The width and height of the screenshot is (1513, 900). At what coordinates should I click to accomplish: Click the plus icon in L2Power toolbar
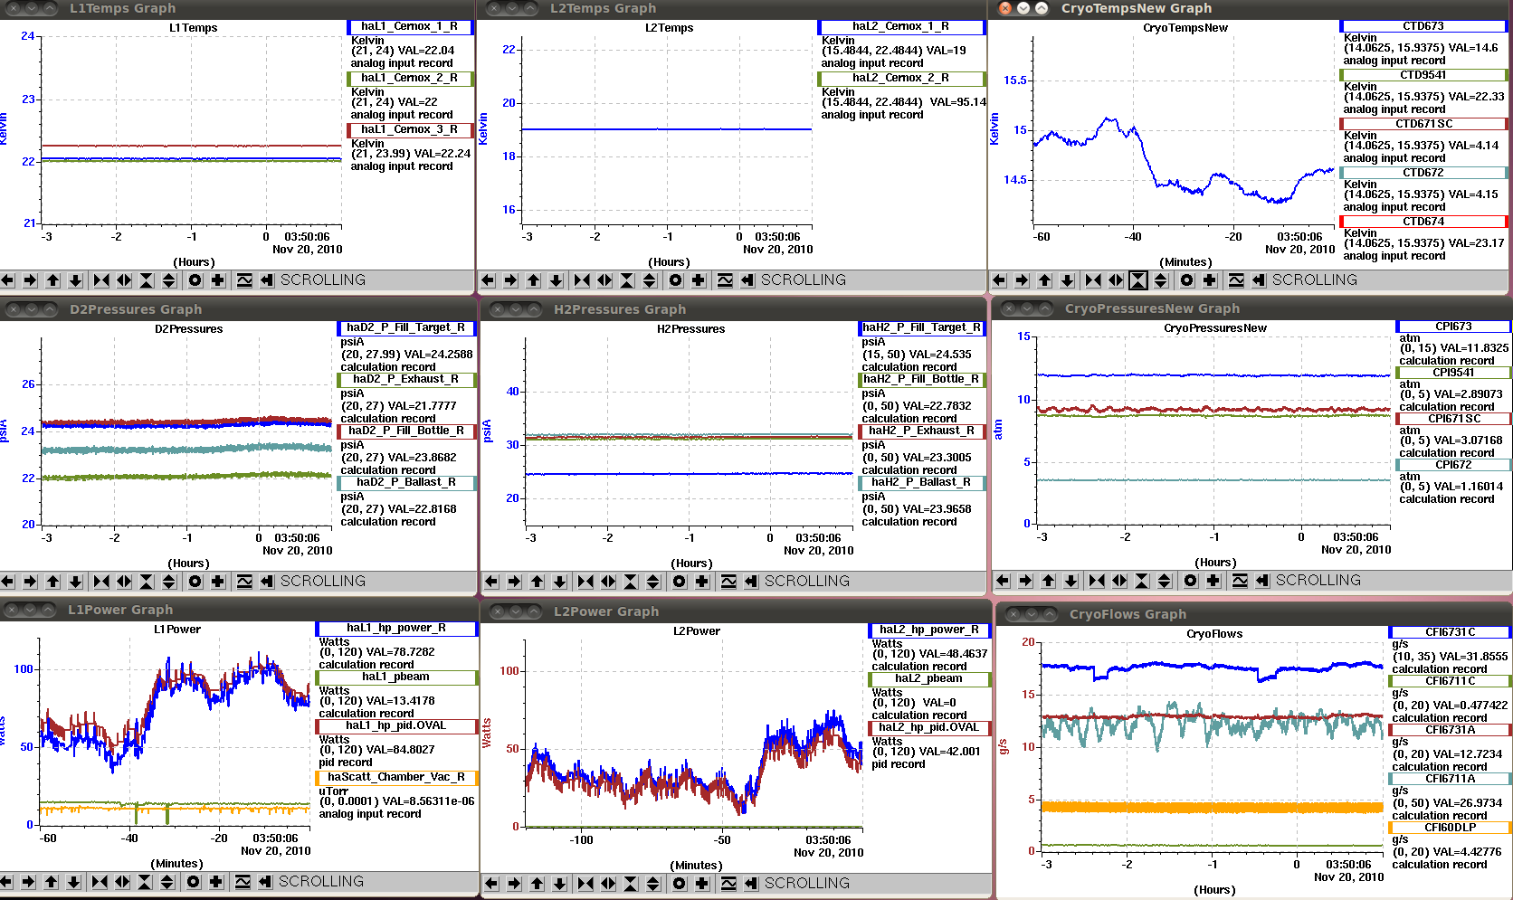tap(702, 884)
